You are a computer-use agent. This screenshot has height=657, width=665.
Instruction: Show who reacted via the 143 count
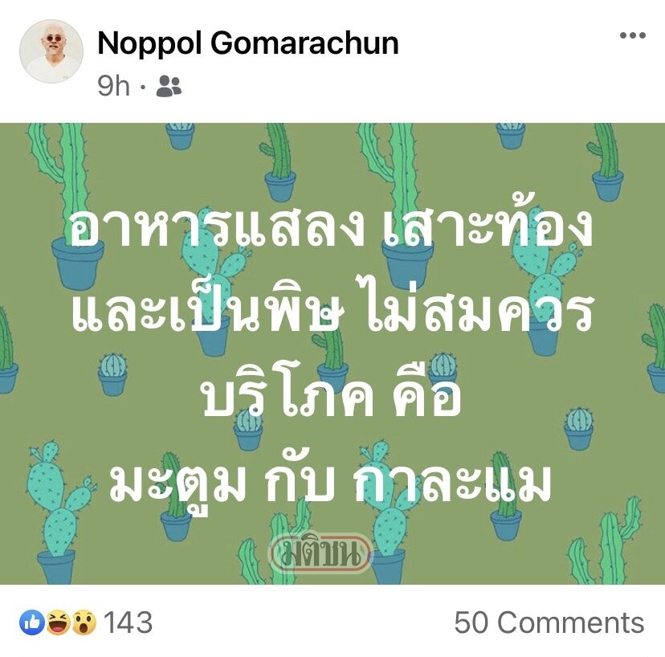[128, 622]
